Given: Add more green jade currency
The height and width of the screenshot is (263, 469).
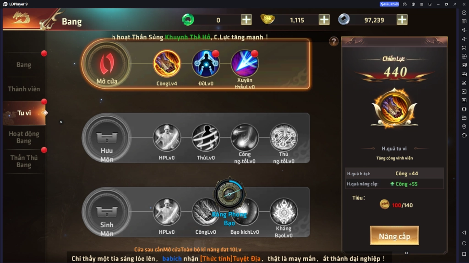Looking at the screenshot, I should pos(246,20).
